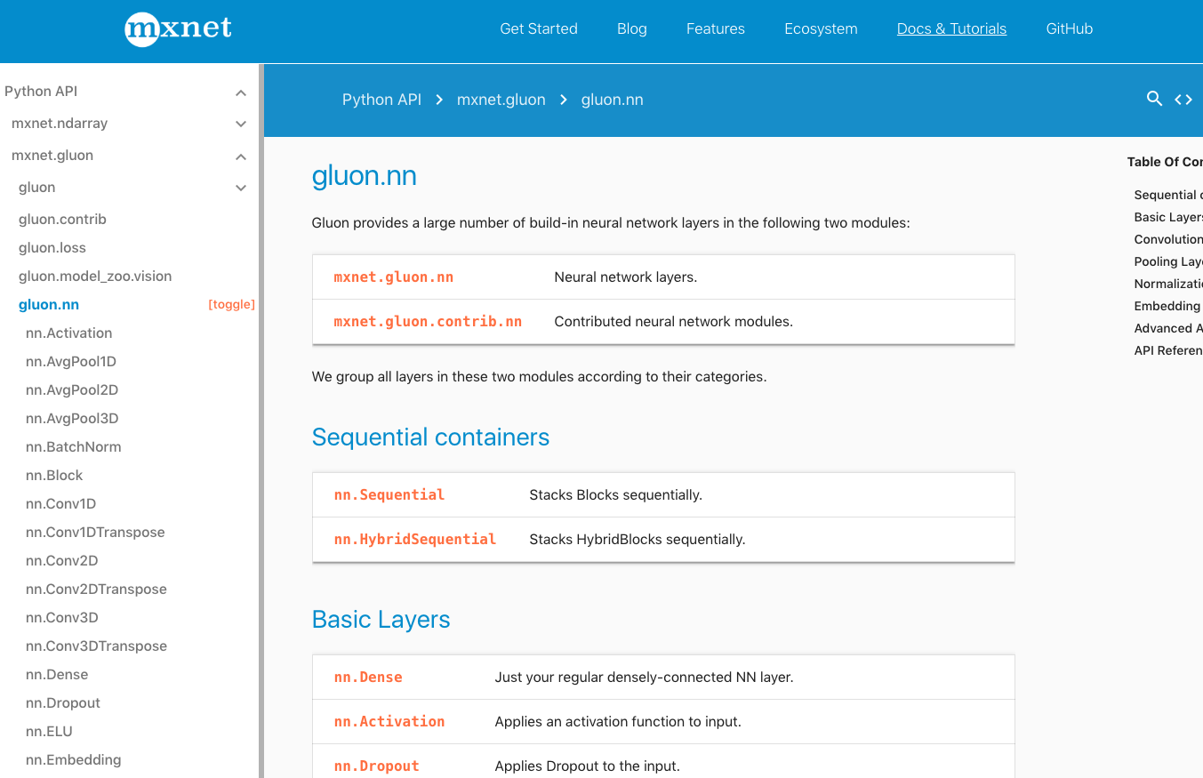This screenshot has height=778, width=1203.
Task: Open nn.AvgPool2D in sidebar
Action: click(72, 389)
